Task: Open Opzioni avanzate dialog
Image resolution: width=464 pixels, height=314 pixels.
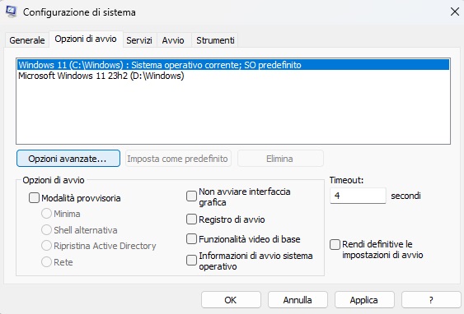Action: pos(68,159)
